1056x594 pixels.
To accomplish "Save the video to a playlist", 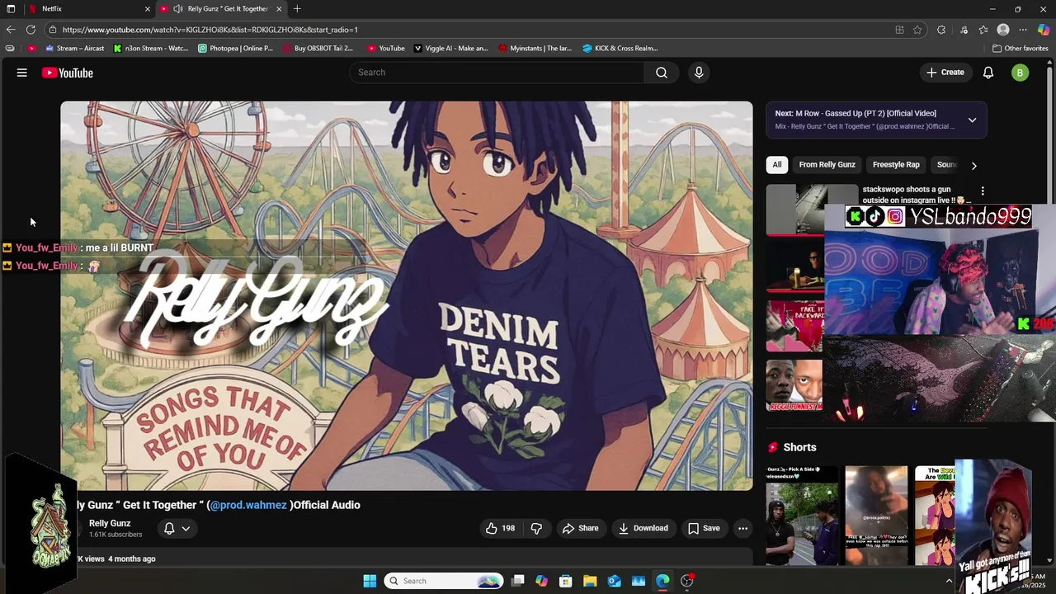I will [x=704, y=528].
